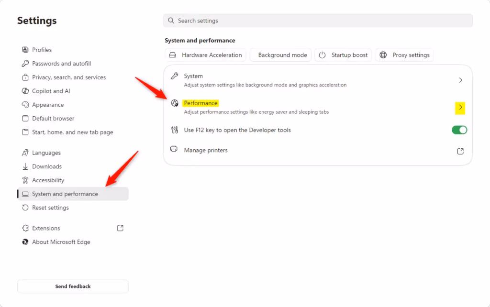This screenshot has height=307, width=490.
Task: Click the Appearance palette icon
Action: click(x=25, y=105)
